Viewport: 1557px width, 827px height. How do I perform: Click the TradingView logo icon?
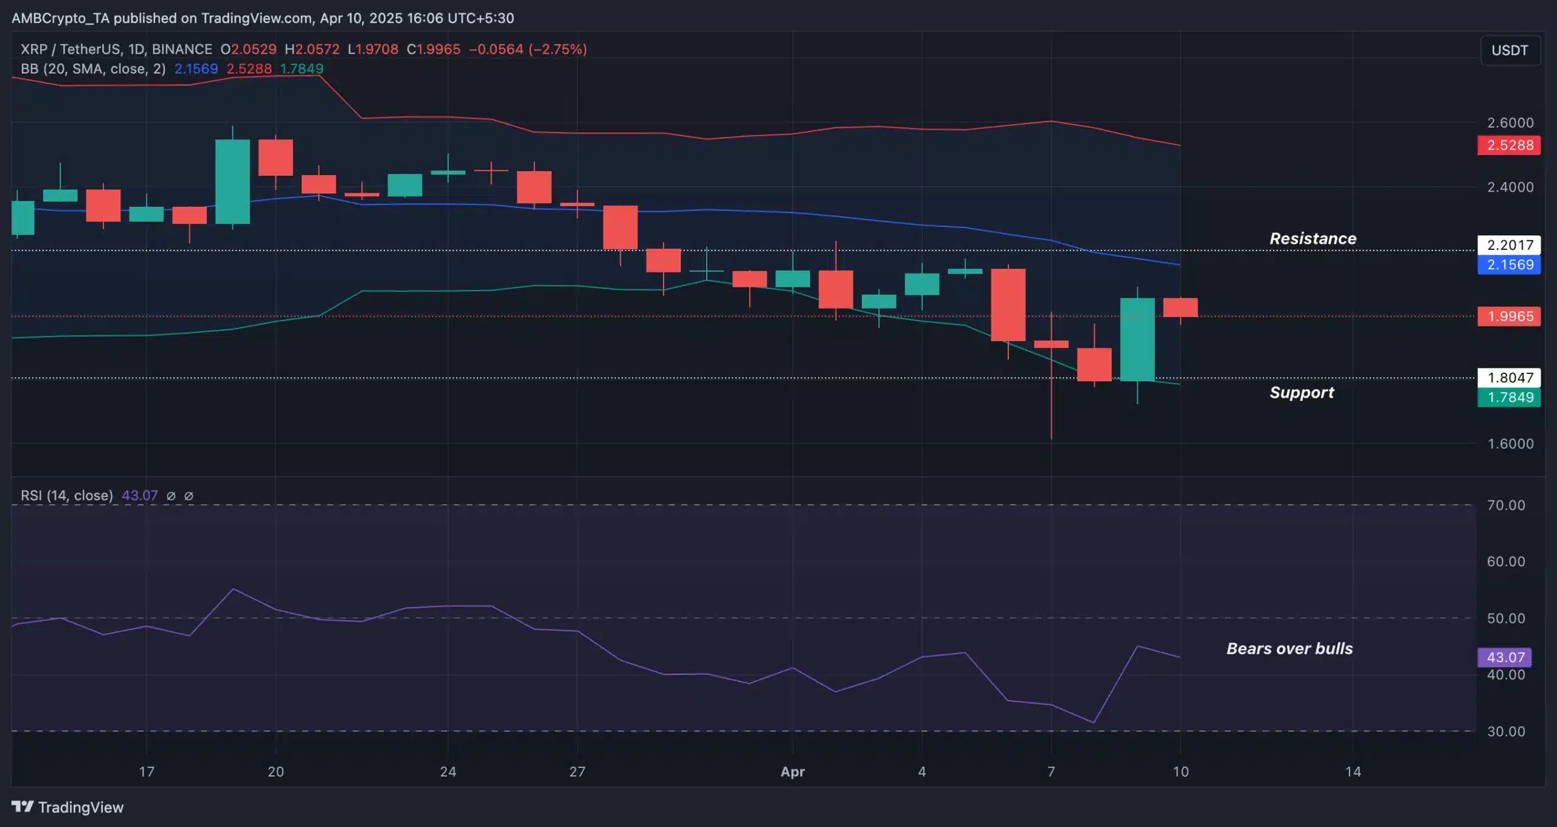pos(23,806)
